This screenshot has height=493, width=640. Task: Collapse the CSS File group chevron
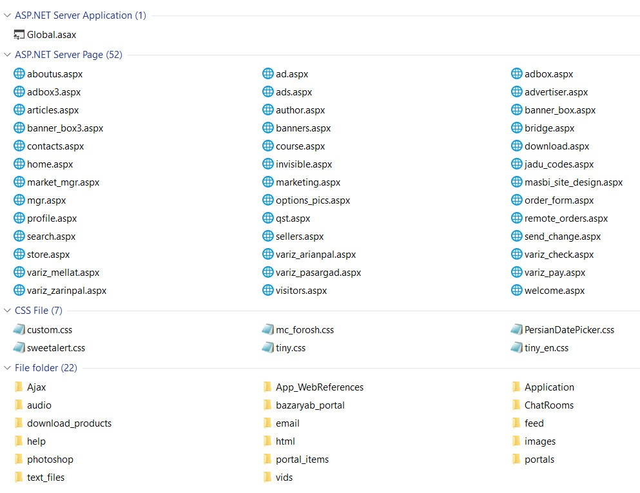pos(7,311)
